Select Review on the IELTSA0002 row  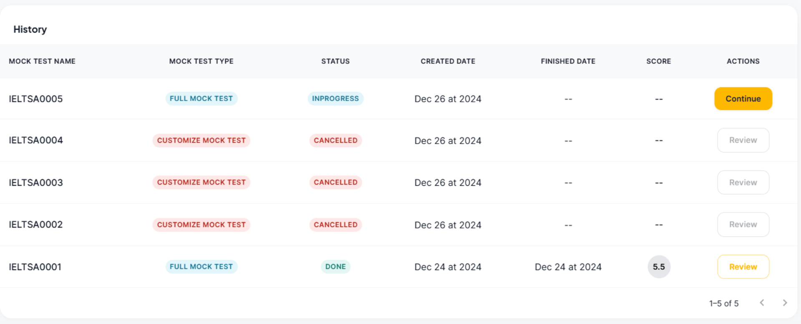pyautogui.click(x=743, y=225)
